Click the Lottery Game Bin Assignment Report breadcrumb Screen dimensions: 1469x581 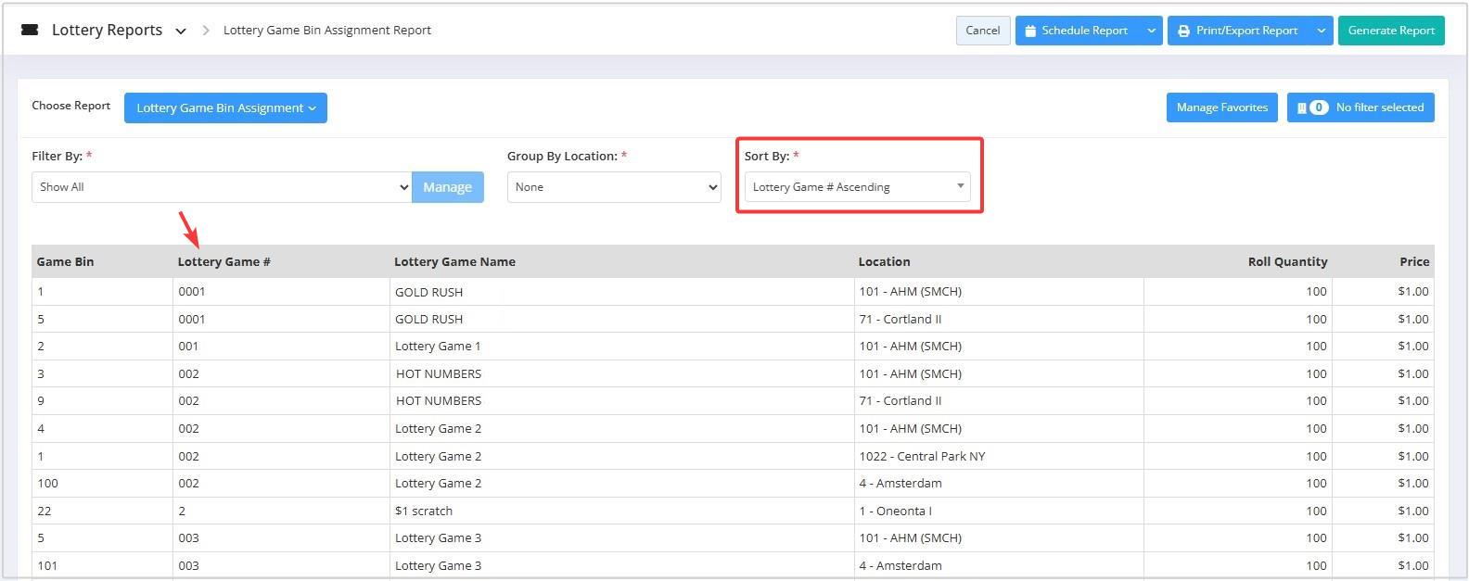[x=327, y=31]
